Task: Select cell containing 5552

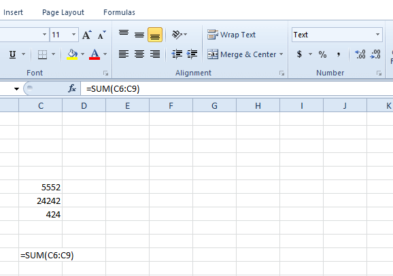Action: click(x=40, y=187)
